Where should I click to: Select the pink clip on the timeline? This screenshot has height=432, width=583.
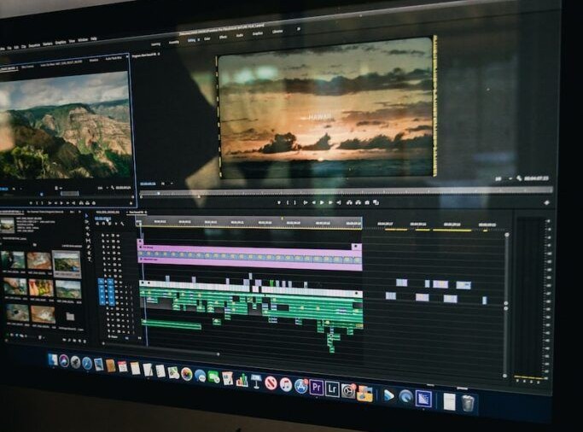point(249,254)
